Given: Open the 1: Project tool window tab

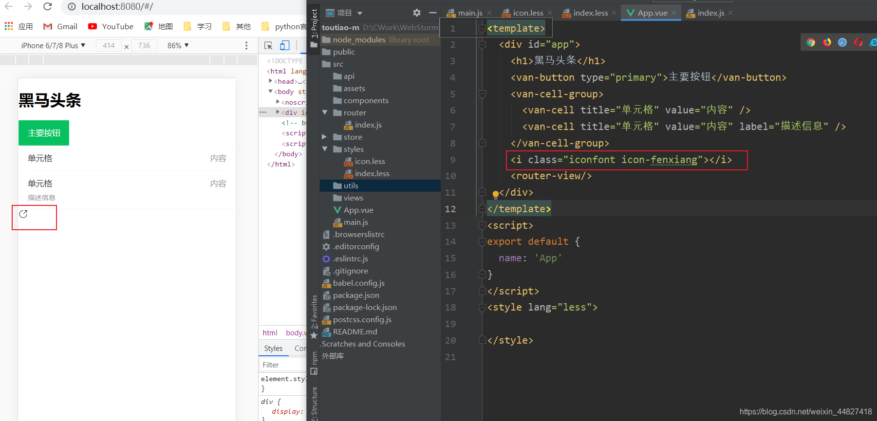Looking at the screenshot, I should pyautogui.click(x=314, y=23).
